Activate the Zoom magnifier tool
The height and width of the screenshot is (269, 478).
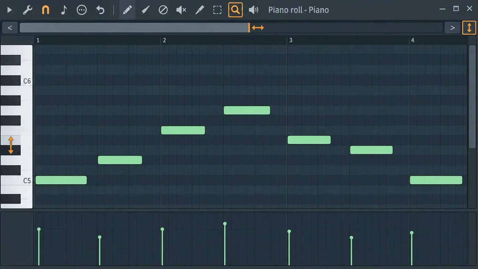click(x=235, y=10)
